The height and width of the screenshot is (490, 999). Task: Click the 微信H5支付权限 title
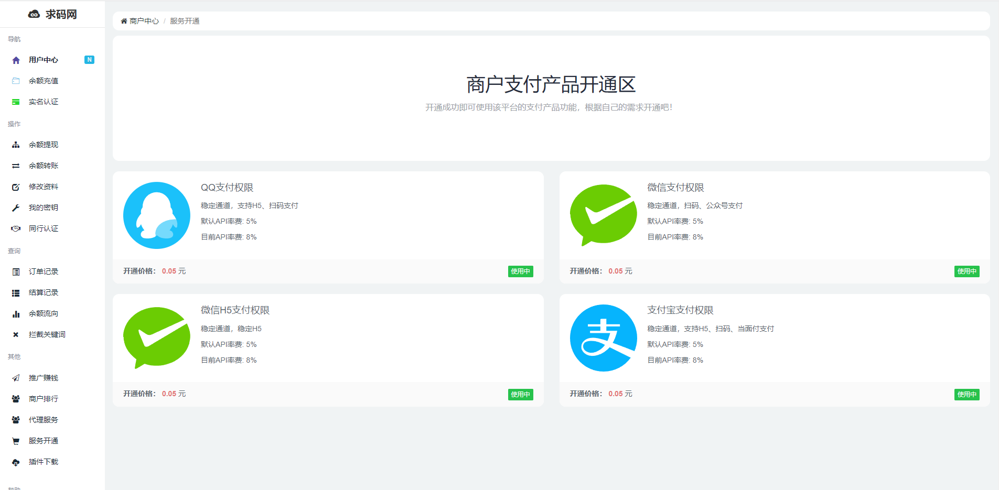(235, 310)
